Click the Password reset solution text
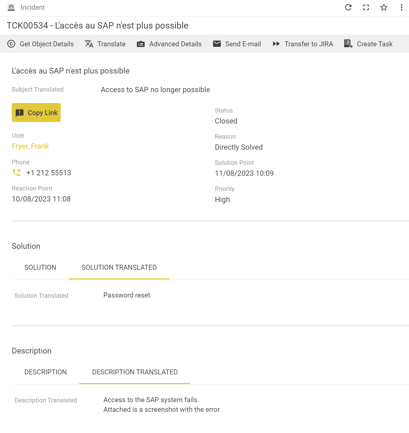 127,295
